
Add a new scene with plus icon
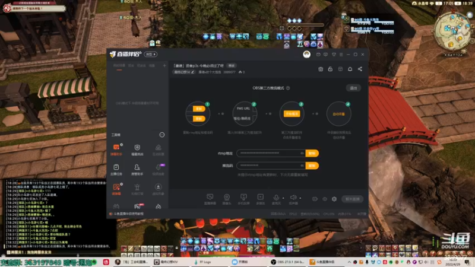click(x=164, y=65)
